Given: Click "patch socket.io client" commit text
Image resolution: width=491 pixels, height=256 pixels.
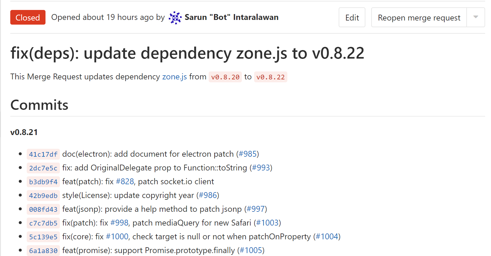Looking at the screenshot, I should tap(176, 182).
